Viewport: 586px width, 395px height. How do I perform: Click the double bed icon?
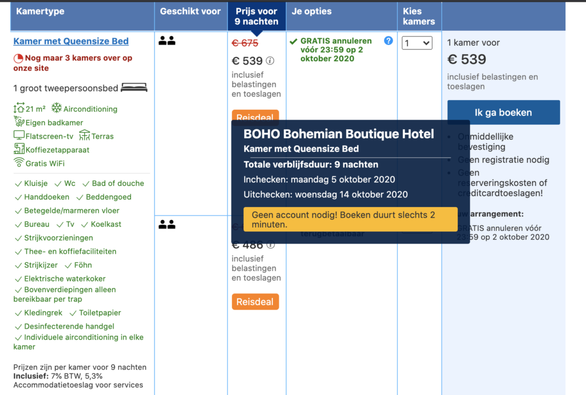134,87
